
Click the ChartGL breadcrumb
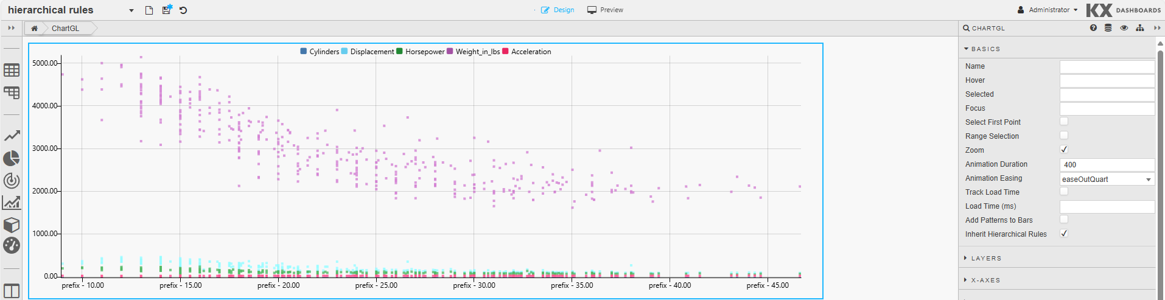point(65,29)
